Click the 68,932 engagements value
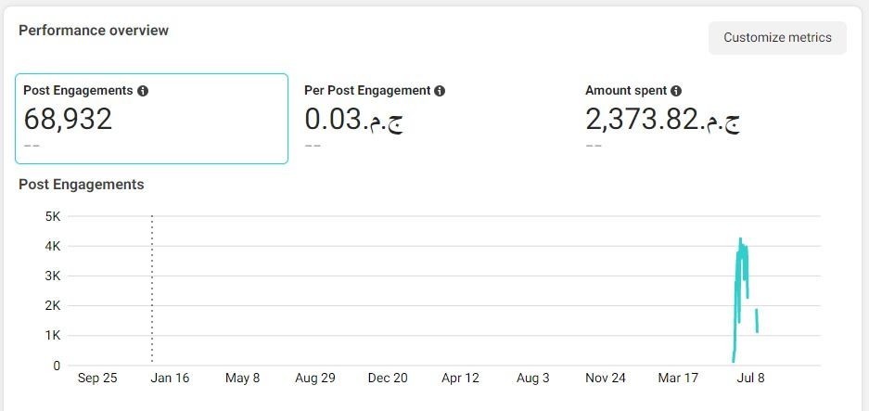This screenshot has height=411, width=869. coord(68,120)
